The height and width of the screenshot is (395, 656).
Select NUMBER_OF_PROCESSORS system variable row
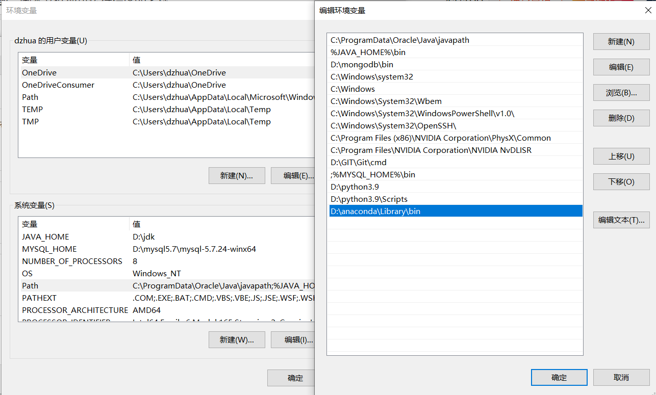pos(166,261)
